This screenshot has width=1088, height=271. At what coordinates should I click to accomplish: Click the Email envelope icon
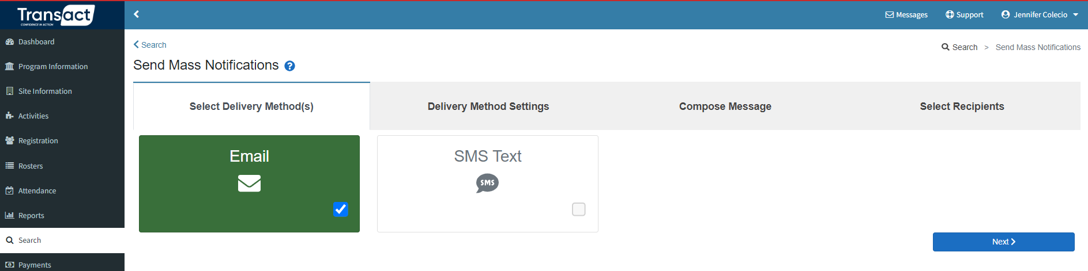249,184
